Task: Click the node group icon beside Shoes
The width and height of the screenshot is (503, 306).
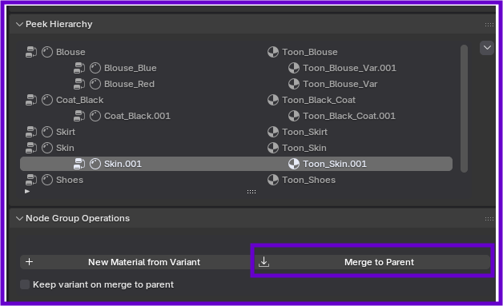Action: click(x=31, y=180)
